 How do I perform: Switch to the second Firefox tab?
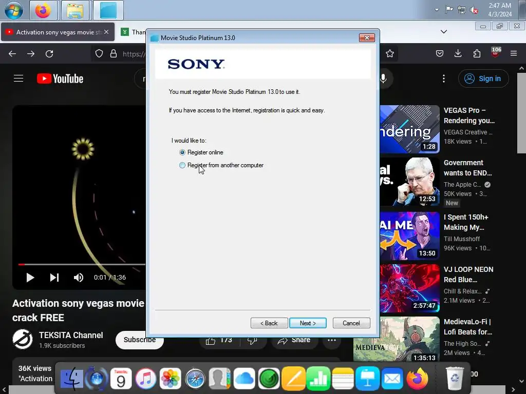[x=133, y=32]
